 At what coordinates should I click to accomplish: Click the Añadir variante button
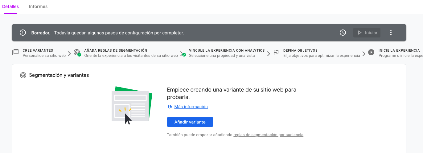(190, 122)
